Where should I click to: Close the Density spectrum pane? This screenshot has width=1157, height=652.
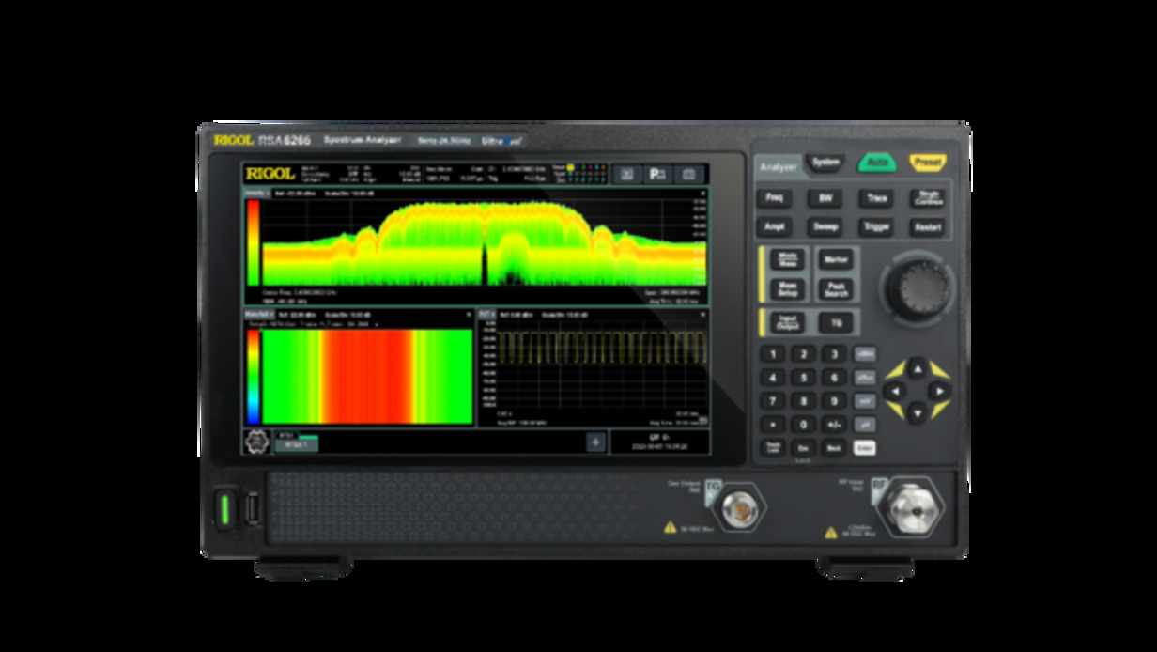pos(703,194)
